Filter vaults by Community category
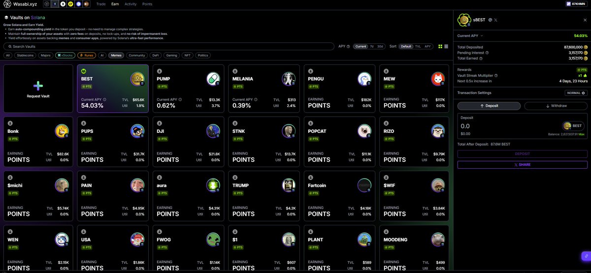The height and width of the screenshot is (273, 591). point(137,56)
